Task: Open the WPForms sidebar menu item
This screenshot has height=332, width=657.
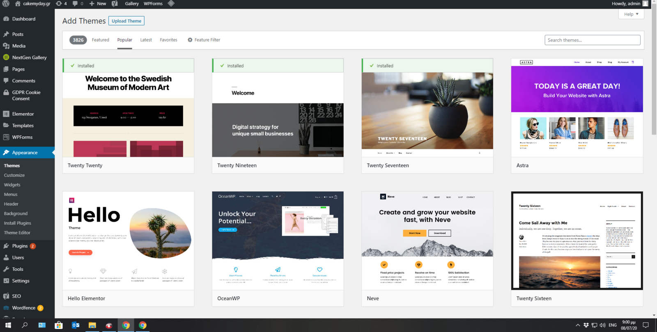Action: pos(27,137)
